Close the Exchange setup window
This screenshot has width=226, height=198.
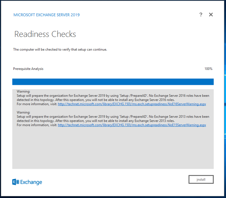(211, 15)
